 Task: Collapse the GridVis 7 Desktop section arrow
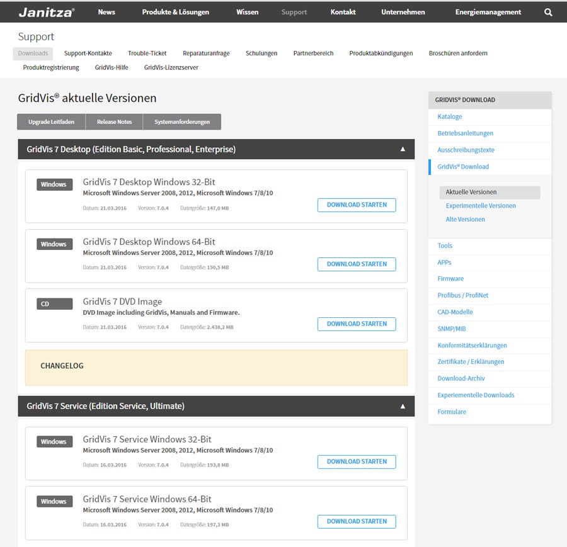tap(403, 149)
